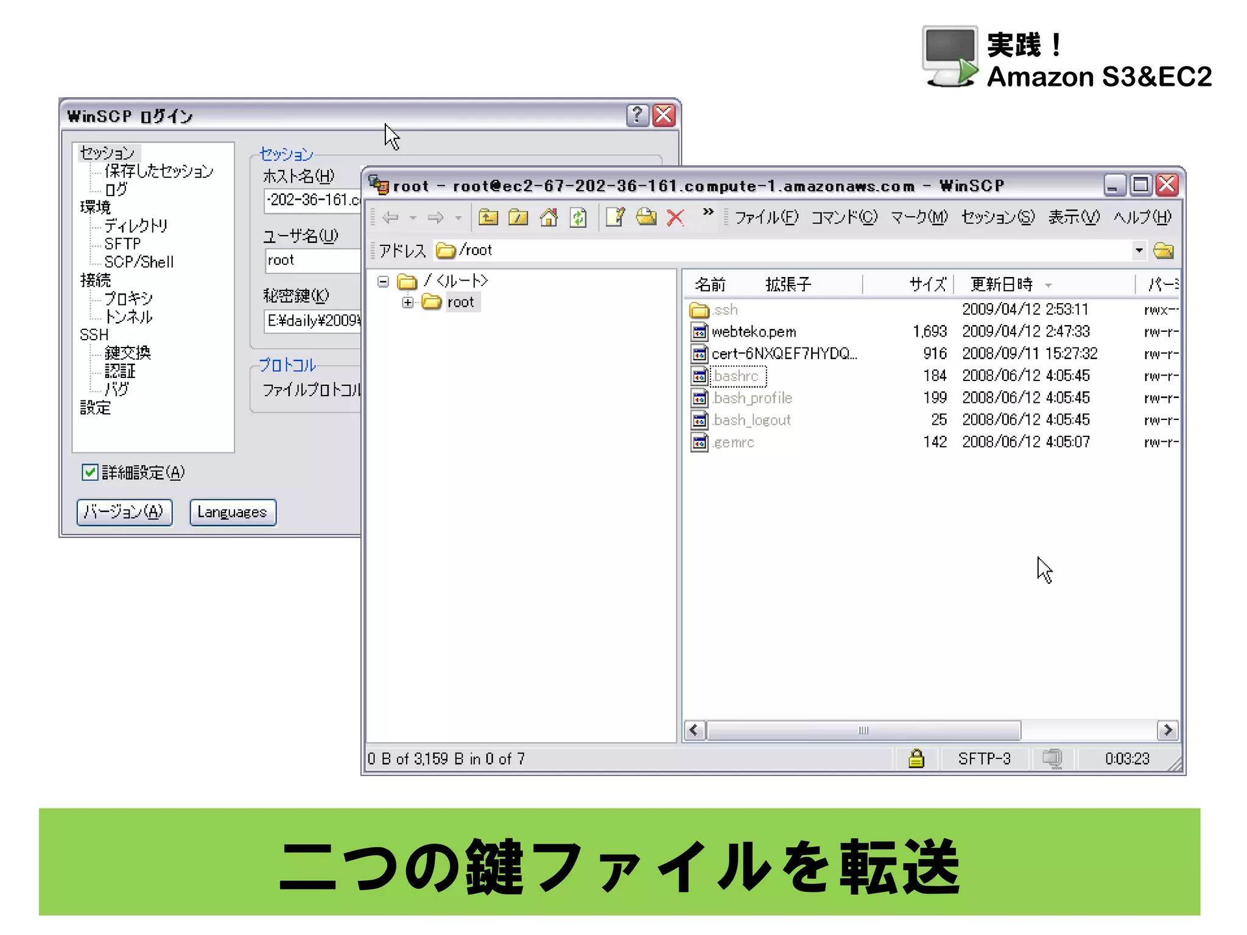The width and height of the screenshot is (1247, 935).
Task: Select 保存したセッション in login tree
Action: (159, 171)
